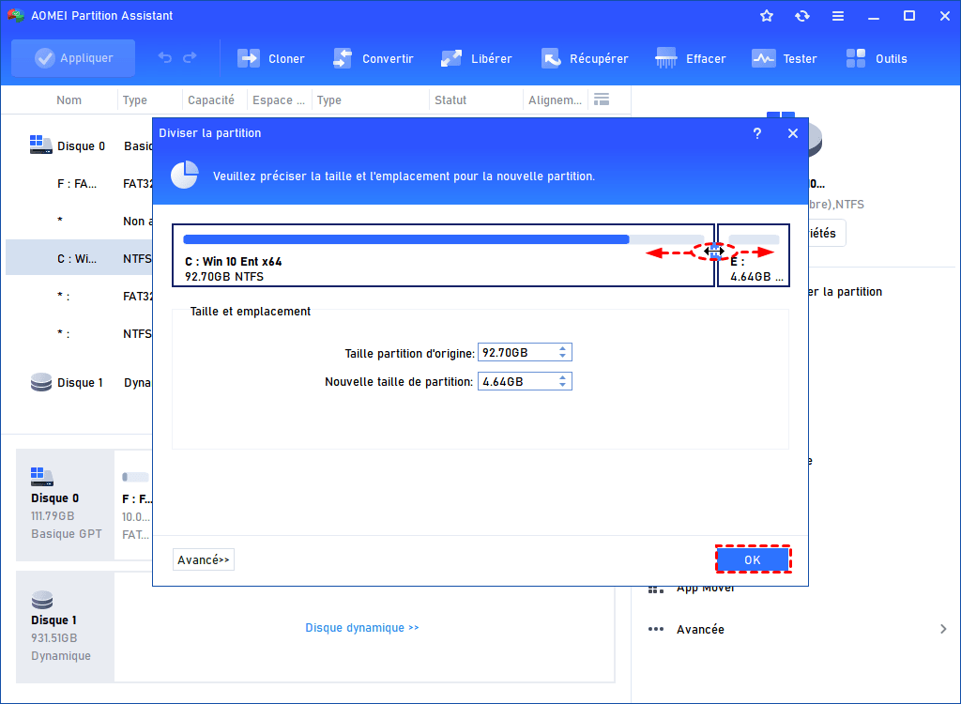The image size is (961, 704).
Task: Click the Disque 1 icon in disk list
Action: point(41,382)
